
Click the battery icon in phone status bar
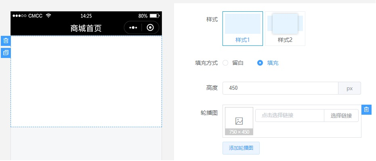[154, 16]
